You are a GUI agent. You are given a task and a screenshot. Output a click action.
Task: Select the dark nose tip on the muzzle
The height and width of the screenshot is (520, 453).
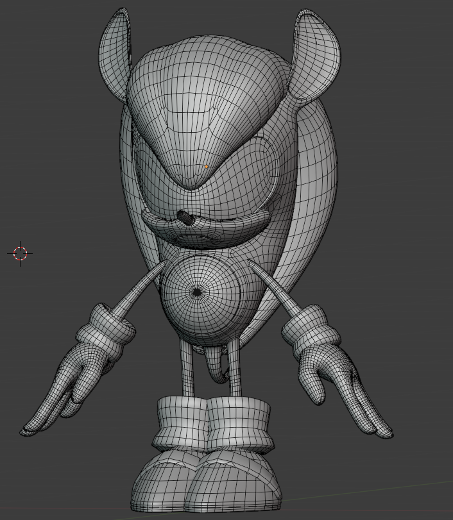click(x=185, y=217)
